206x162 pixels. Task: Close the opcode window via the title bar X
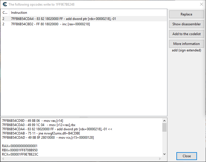click(201, 4)
